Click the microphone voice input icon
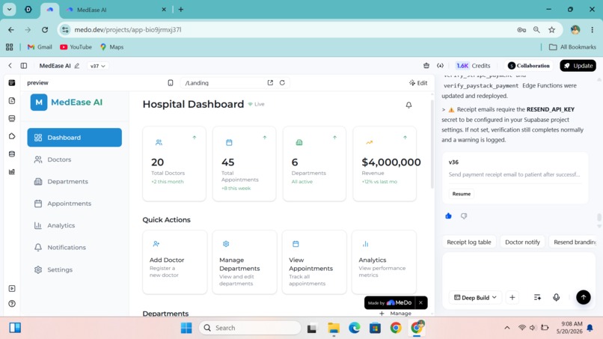The height and width of the screenshot is (339, 603). click(556, 297)
